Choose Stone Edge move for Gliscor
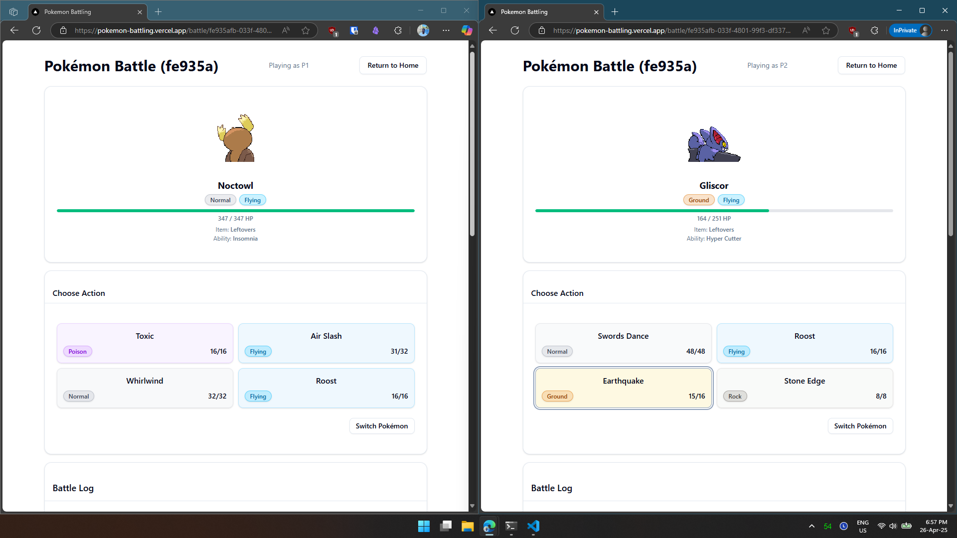This screenshot has height=538, width=957. click(x=804, y=388)
